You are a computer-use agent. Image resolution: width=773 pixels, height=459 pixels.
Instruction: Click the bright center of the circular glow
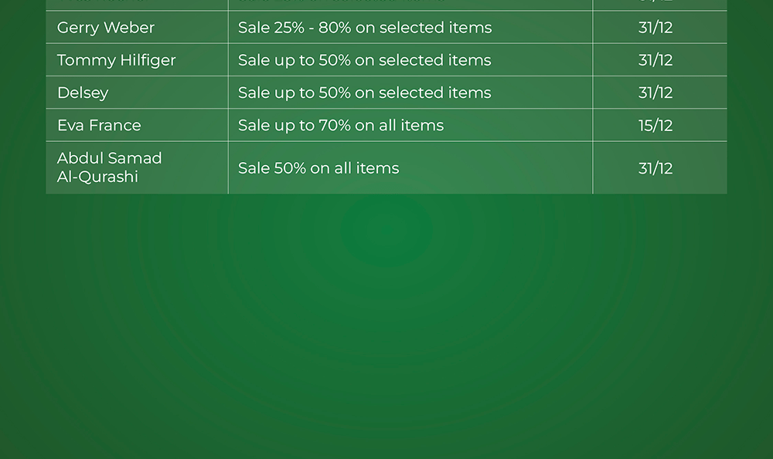click(x=386, y=230)
